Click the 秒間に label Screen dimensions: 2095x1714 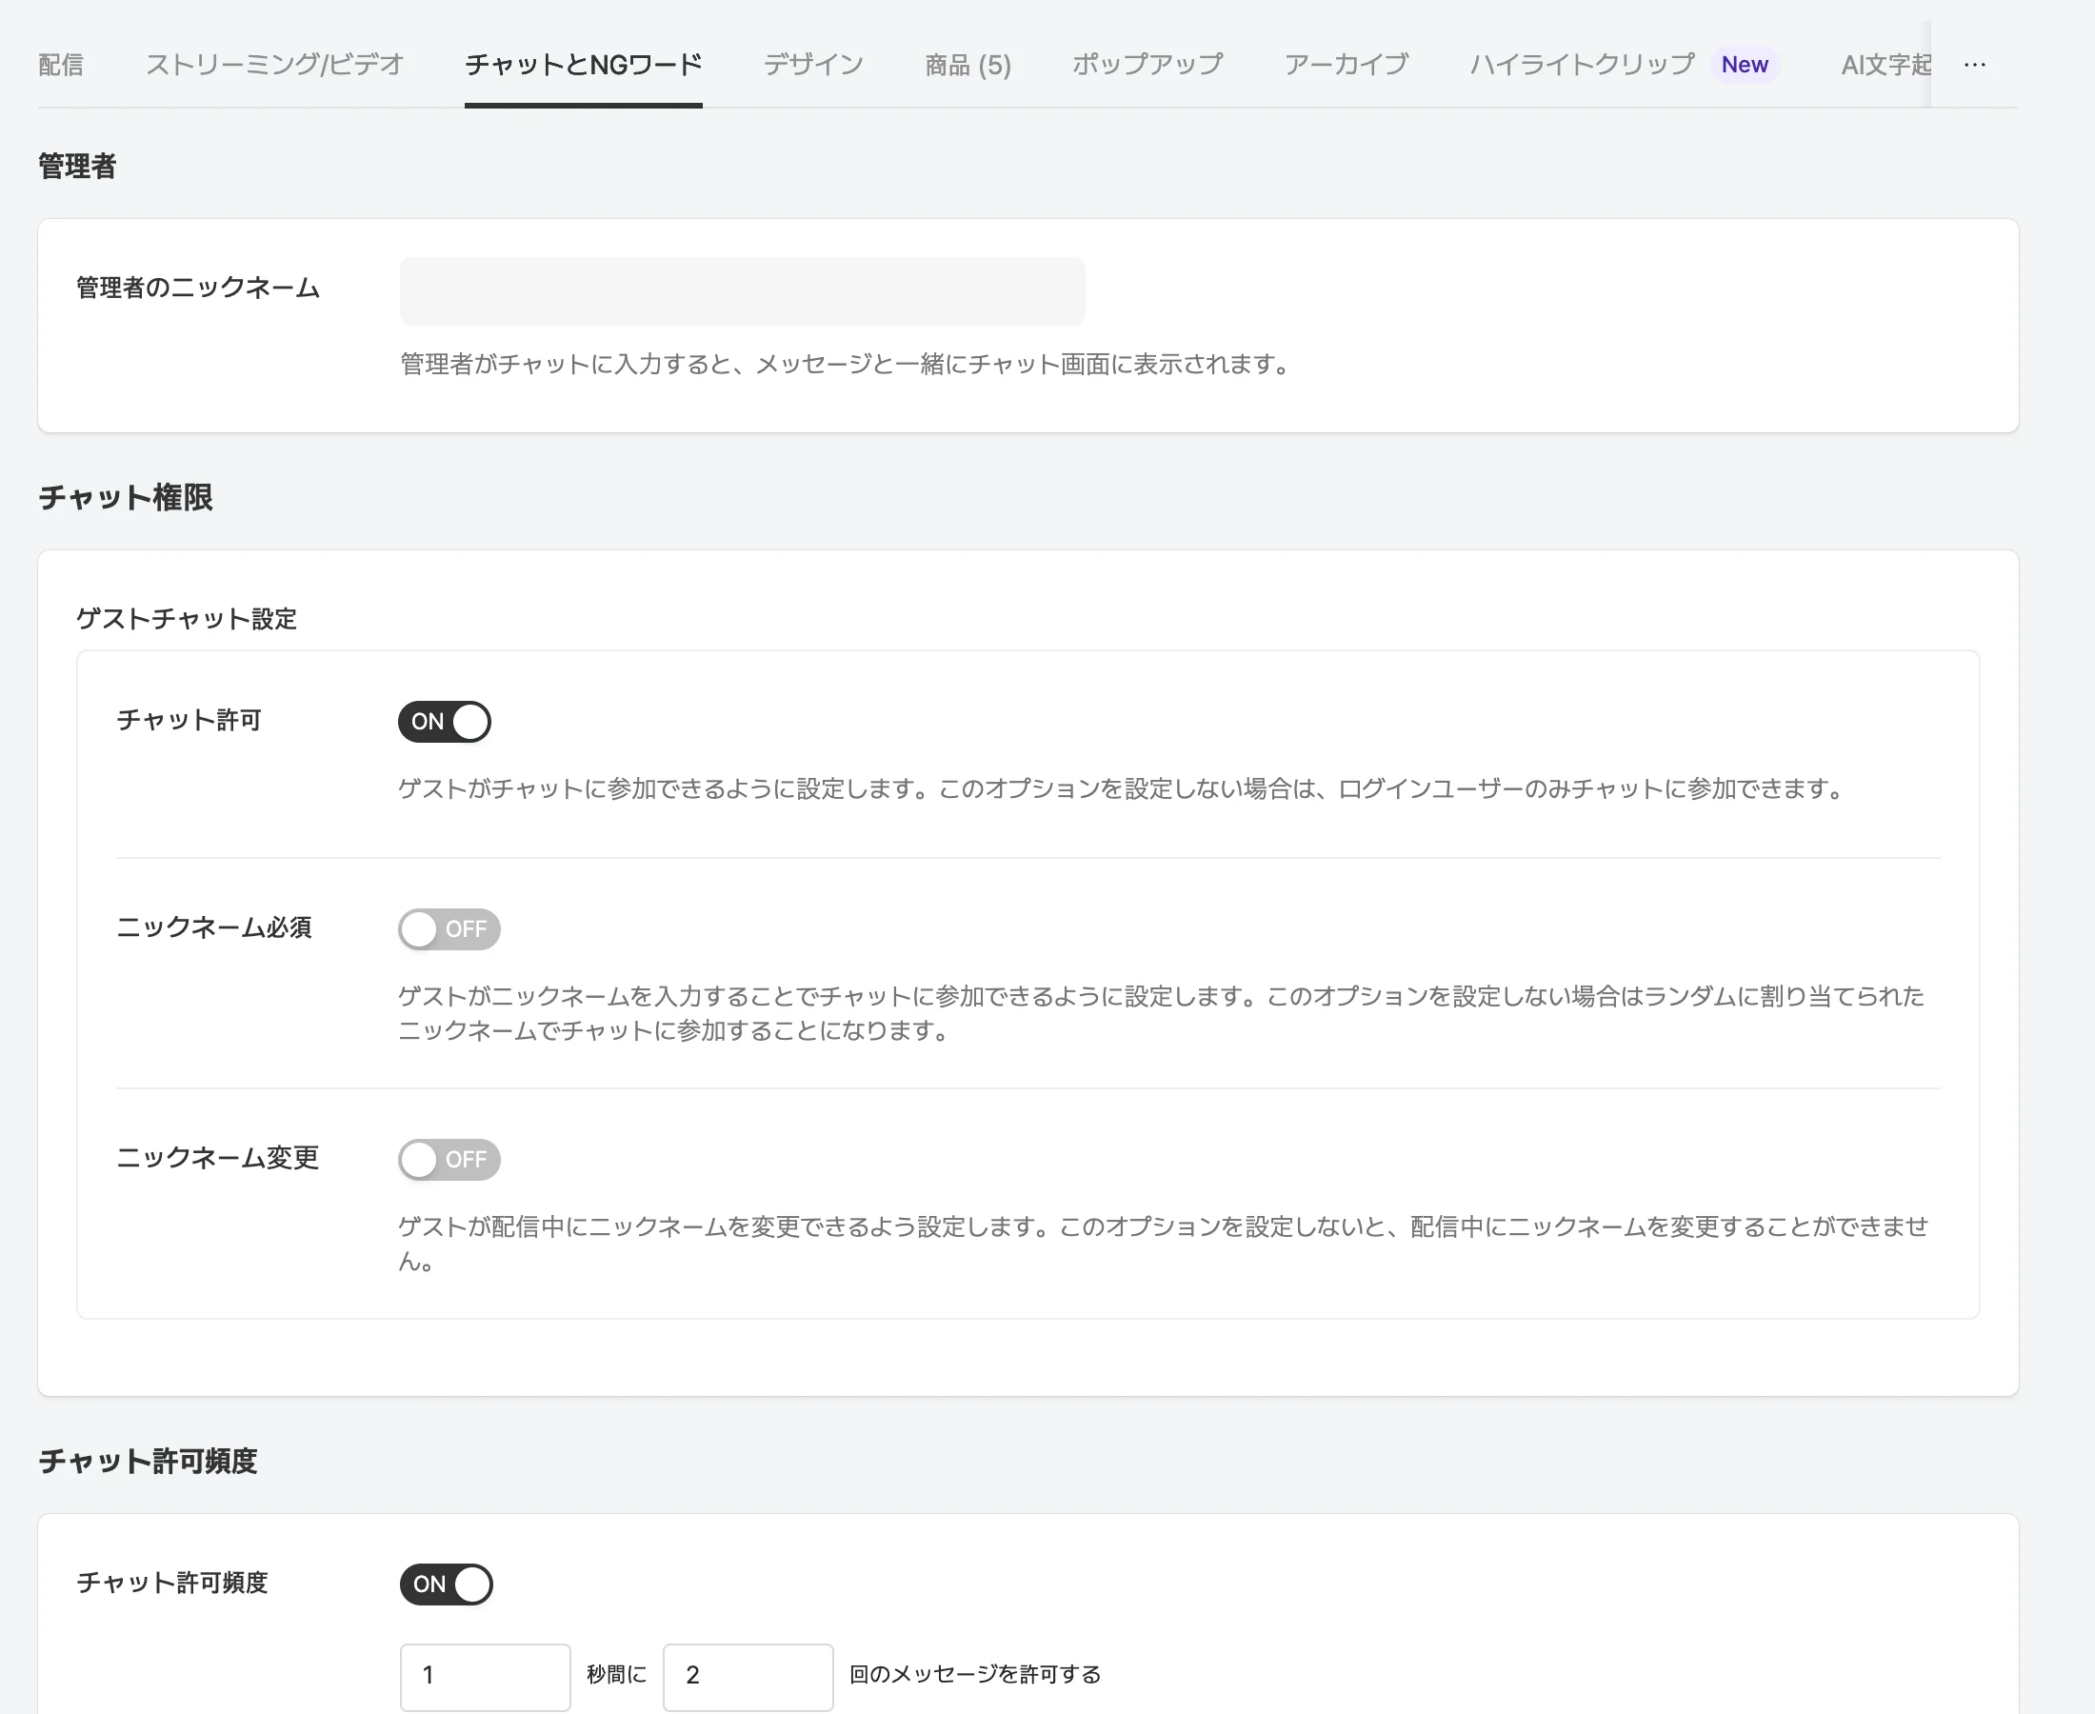pyautogui.click(x=617, y=1675)
